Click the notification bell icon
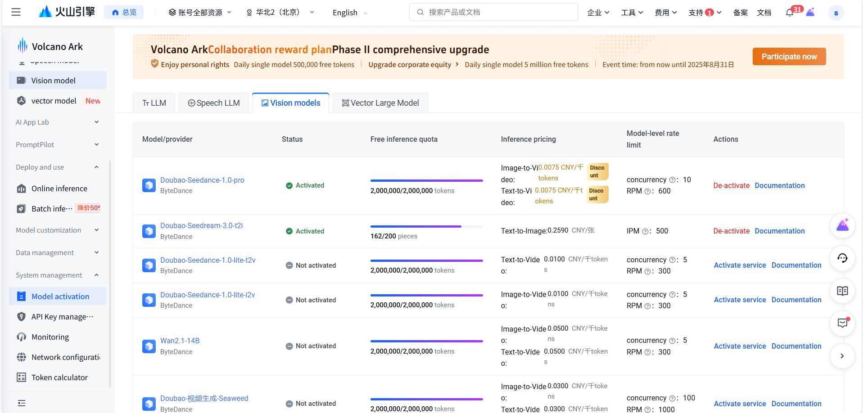The image size is (863, 413). 789,13
